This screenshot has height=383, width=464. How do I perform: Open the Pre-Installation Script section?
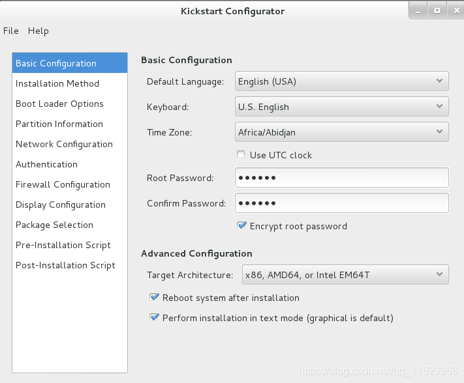click(63, 245)
